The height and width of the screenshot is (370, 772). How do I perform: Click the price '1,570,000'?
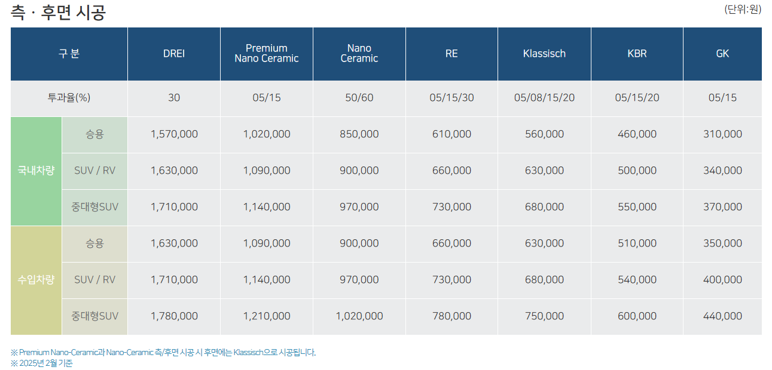coord(174,134)
